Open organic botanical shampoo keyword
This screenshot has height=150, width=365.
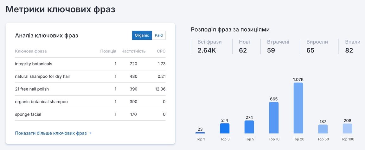(x=42, y=102)
